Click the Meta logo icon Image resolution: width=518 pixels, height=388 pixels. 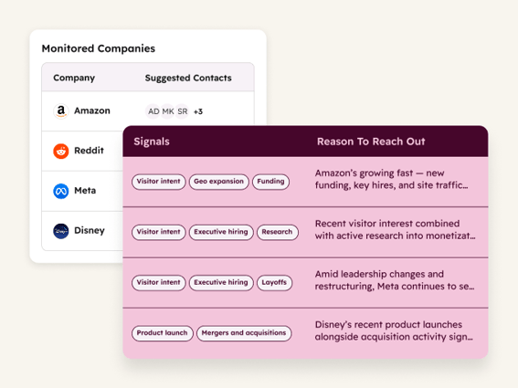point(61,191)
